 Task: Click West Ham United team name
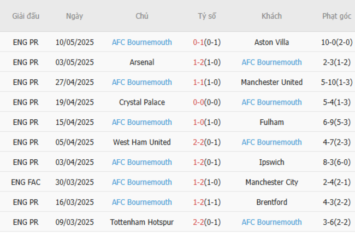coord(141,142)
